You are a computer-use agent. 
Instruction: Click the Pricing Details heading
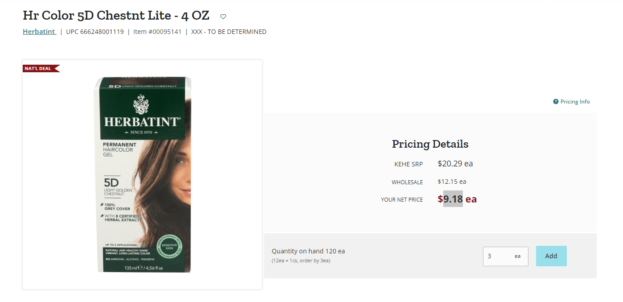430,144
